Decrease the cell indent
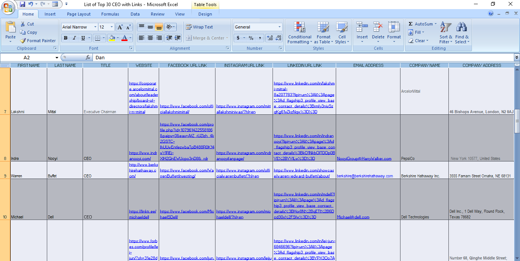Viewport: 520px width, 261px height. tap(169, 38)
